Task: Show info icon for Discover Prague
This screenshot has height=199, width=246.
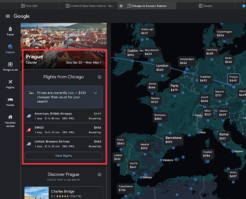Action: (100, 174)
